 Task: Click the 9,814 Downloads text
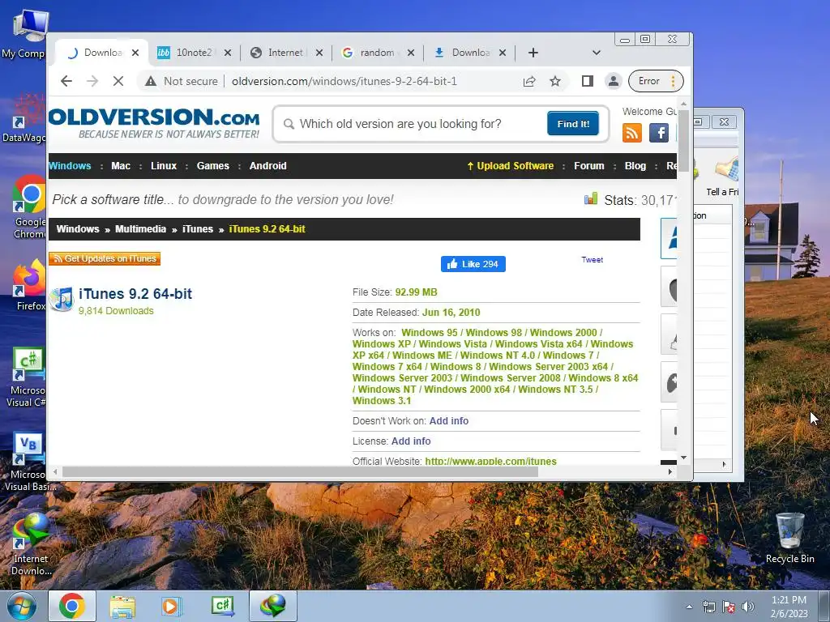pos(116,311)
